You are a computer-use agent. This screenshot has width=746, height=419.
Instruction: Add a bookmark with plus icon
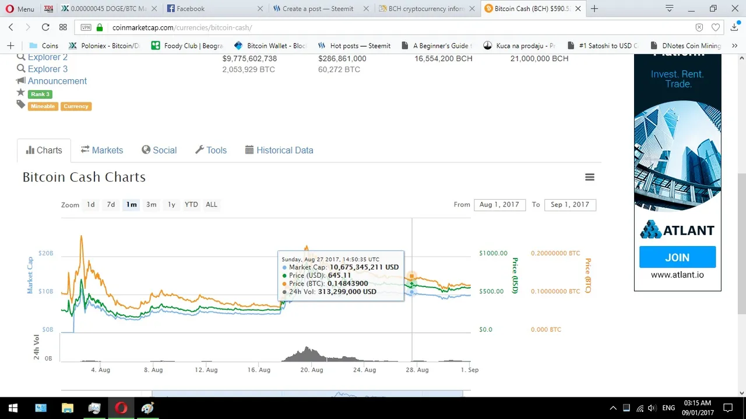(x=10, y=45)
